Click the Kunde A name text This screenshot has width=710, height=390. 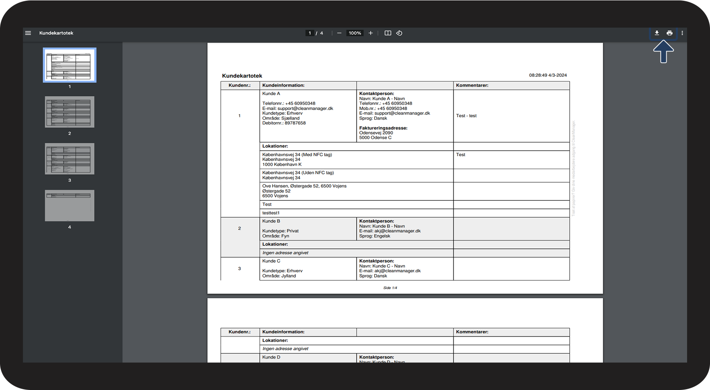pos(271,94)
